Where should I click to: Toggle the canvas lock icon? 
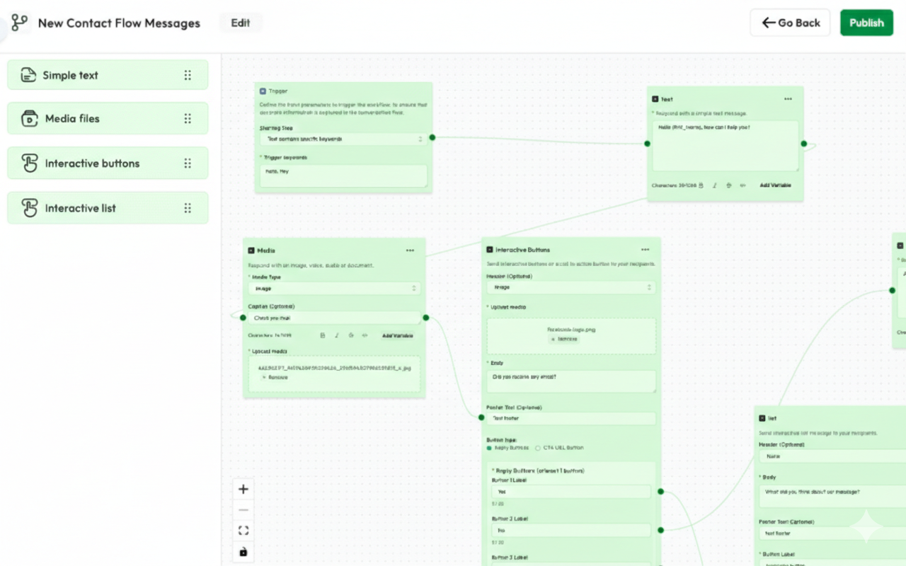(243, 552)
